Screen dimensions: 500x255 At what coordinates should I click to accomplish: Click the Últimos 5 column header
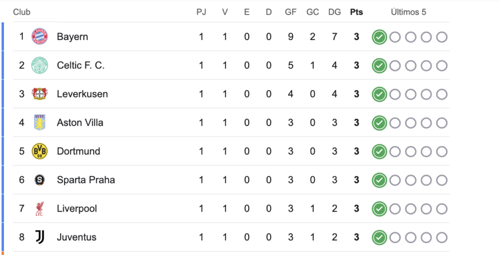pyautogui.click(x=409, y=12)
